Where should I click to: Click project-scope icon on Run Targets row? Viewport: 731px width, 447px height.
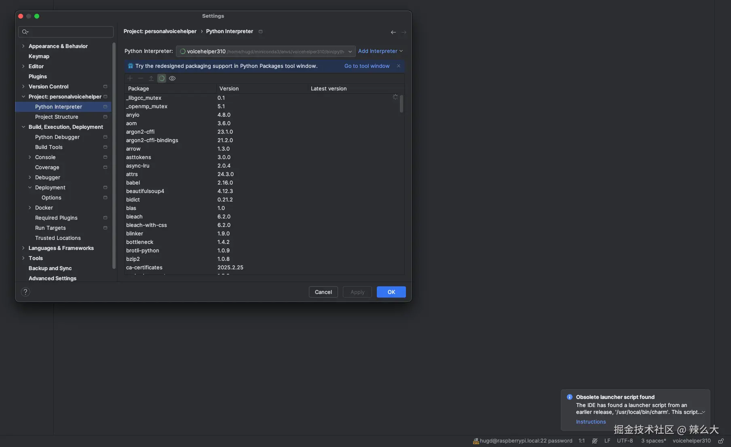coord(105,228)
